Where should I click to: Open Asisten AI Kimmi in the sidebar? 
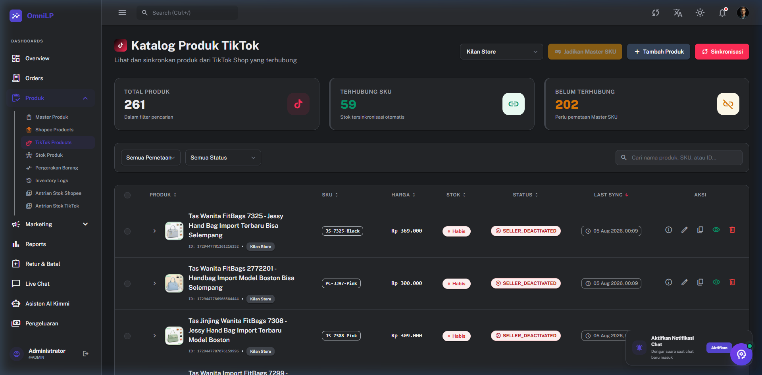pyautogui.click(x=50, y=304)
